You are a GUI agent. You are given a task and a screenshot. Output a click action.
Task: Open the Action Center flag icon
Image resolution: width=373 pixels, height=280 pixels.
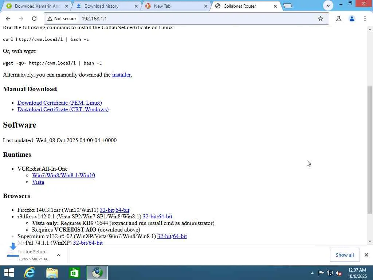tap(321, 273)
